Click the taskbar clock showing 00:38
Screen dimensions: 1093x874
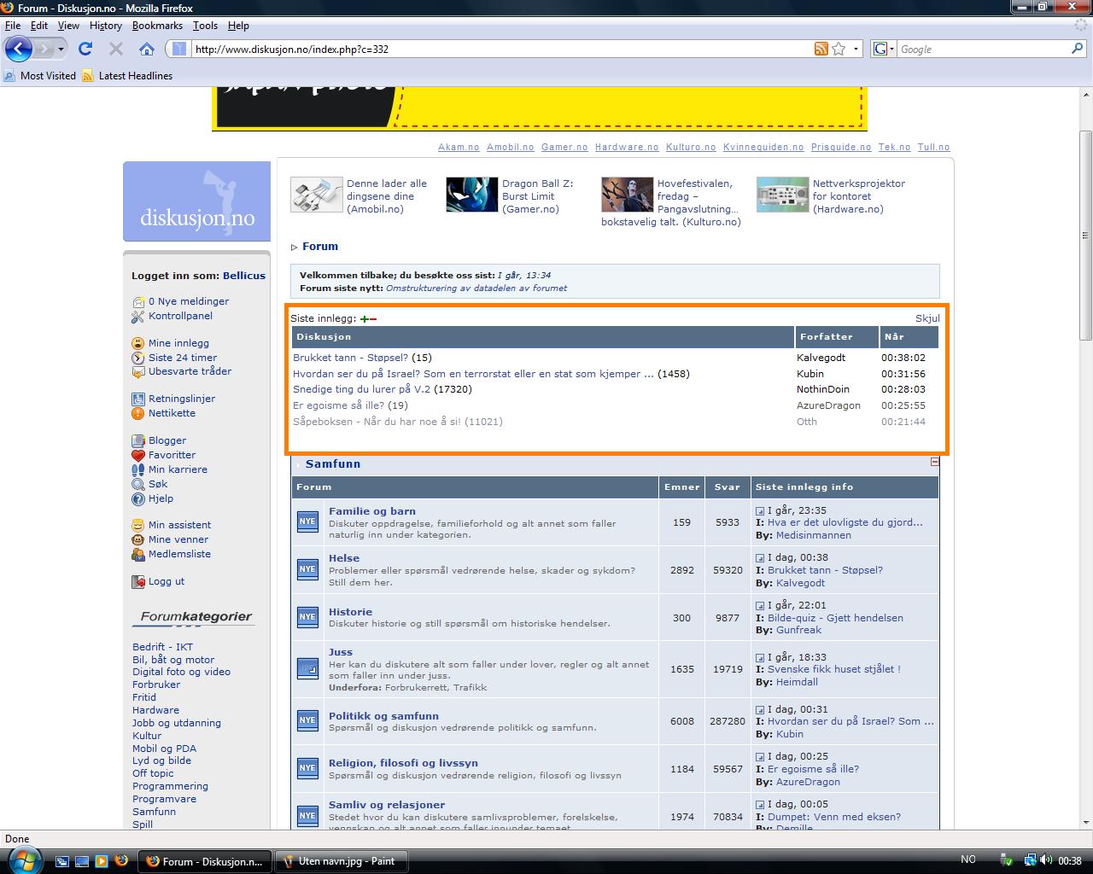[1070, 861]
